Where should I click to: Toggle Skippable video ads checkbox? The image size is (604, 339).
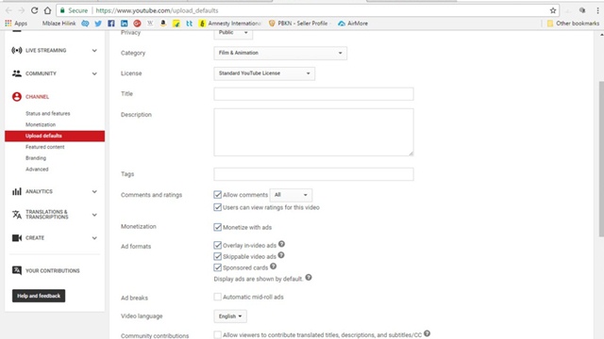pos(218,256)
